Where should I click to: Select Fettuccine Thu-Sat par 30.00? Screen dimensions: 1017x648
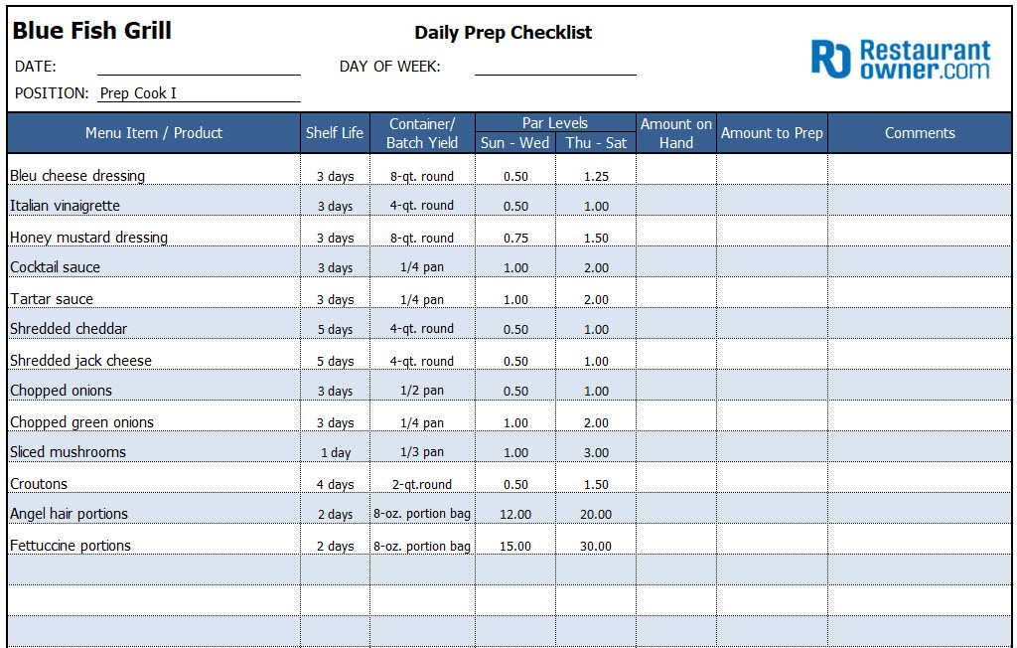pyautogui.click(x=596, y=540)
